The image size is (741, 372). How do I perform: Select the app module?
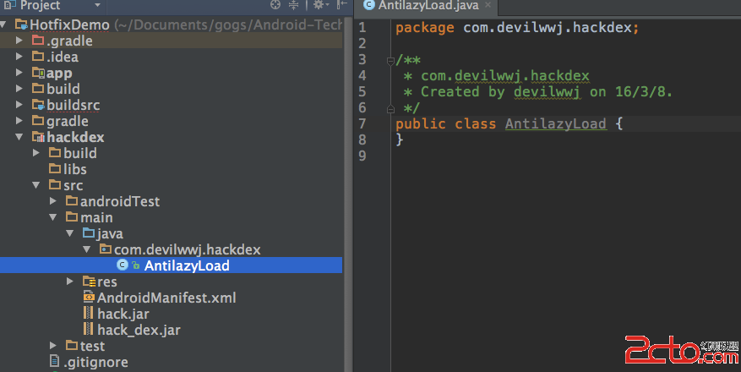pyautogui.click(x=59, y=74)
